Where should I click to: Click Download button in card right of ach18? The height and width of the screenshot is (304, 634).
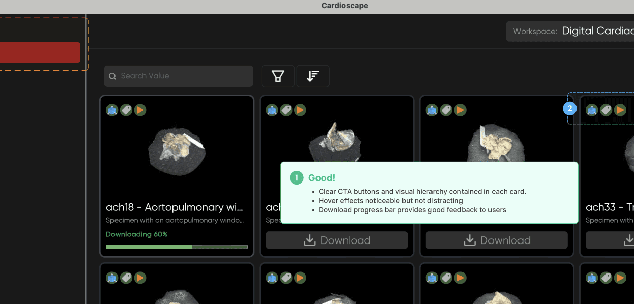pos(337,240)
